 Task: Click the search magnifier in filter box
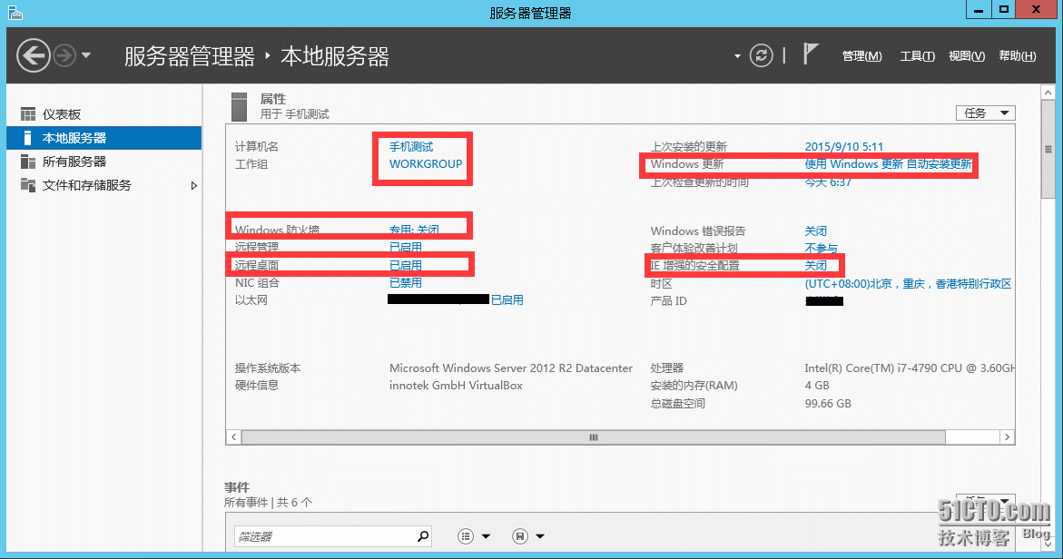pos(423,536)
